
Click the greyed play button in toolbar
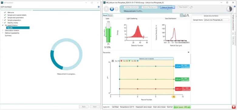tap(106, 9)
